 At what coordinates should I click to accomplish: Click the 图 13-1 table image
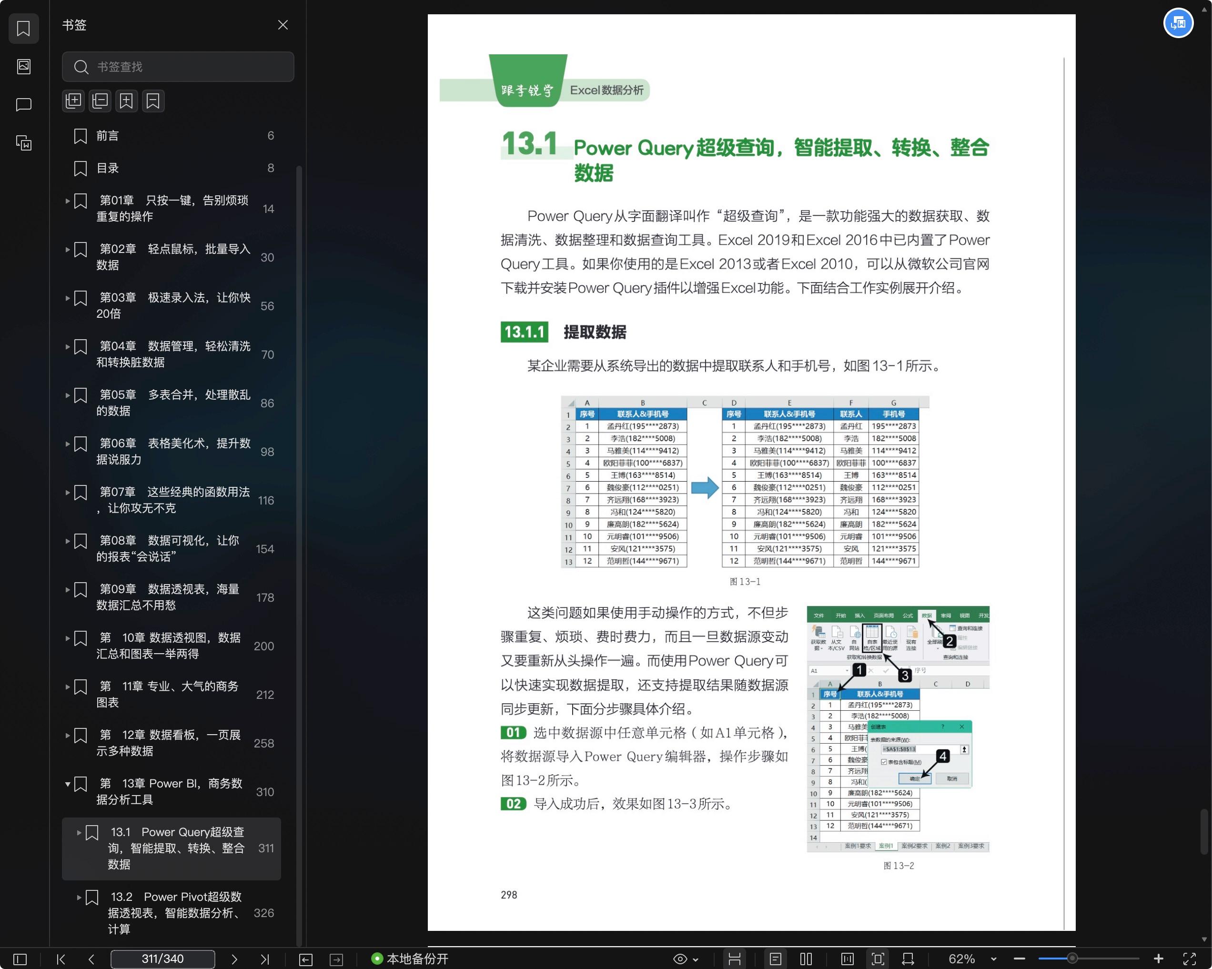(x=745, y=482)
